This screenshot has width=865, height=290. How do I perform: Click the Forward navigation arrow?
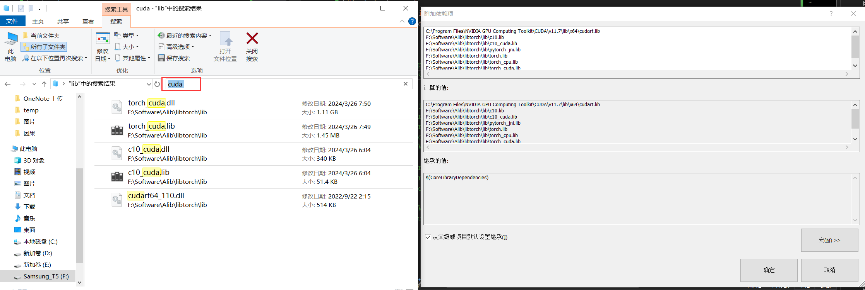pos(22,84)
